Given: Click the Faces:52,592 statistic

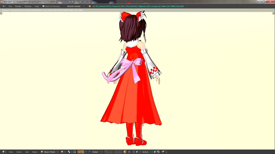Looking at the screenshot, I should click(x=118, y=6).
